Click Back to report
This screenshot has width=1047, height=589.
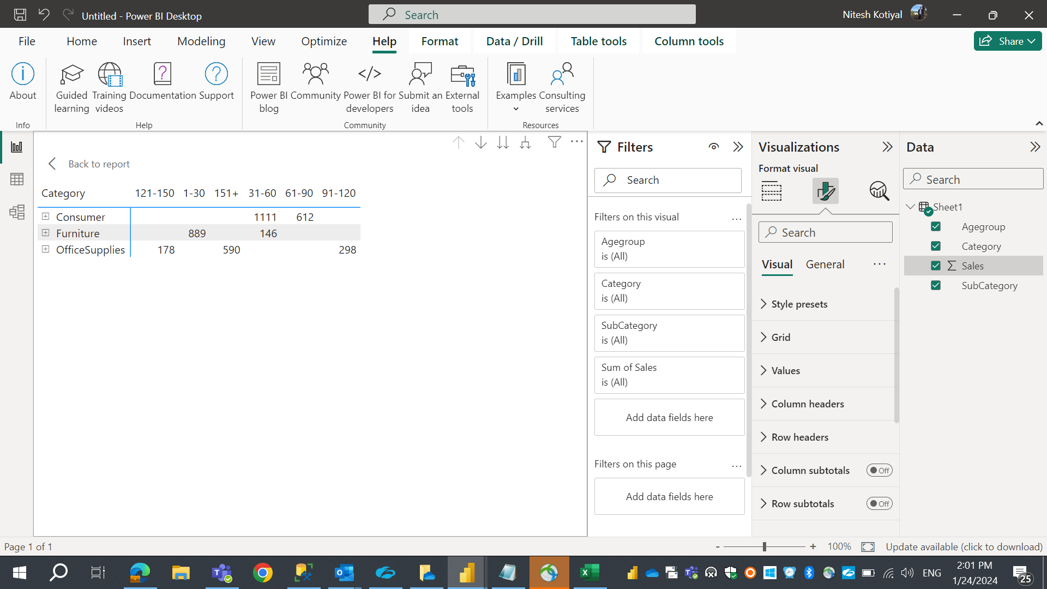click(x=89, y=164)
